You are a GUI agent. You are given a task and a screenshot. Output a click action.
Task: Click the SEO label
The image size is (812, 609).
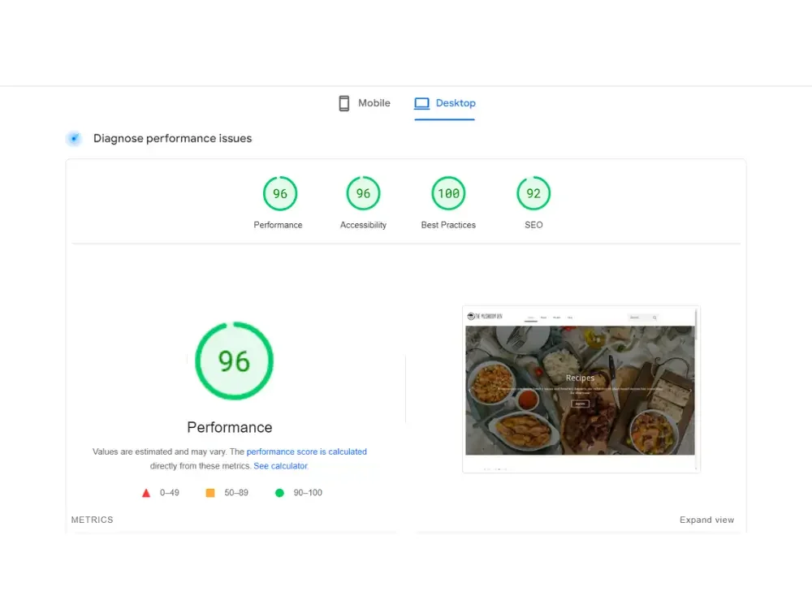click(533, 225)
